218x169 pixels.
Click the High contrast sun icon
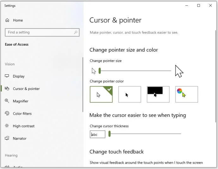pyautogui.click(x=7, y=126)
